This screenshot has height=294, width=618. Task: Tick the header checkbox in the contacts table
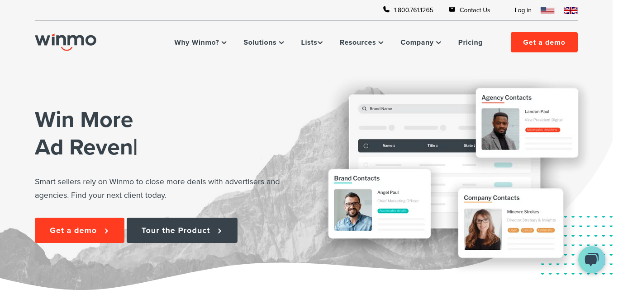(x=366, y=146)
